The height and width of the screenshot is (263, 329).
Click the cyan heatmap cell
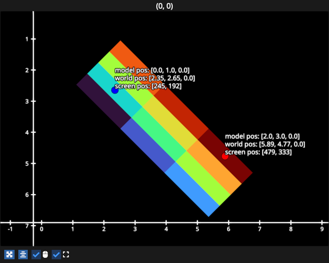(x=115, y=90)
